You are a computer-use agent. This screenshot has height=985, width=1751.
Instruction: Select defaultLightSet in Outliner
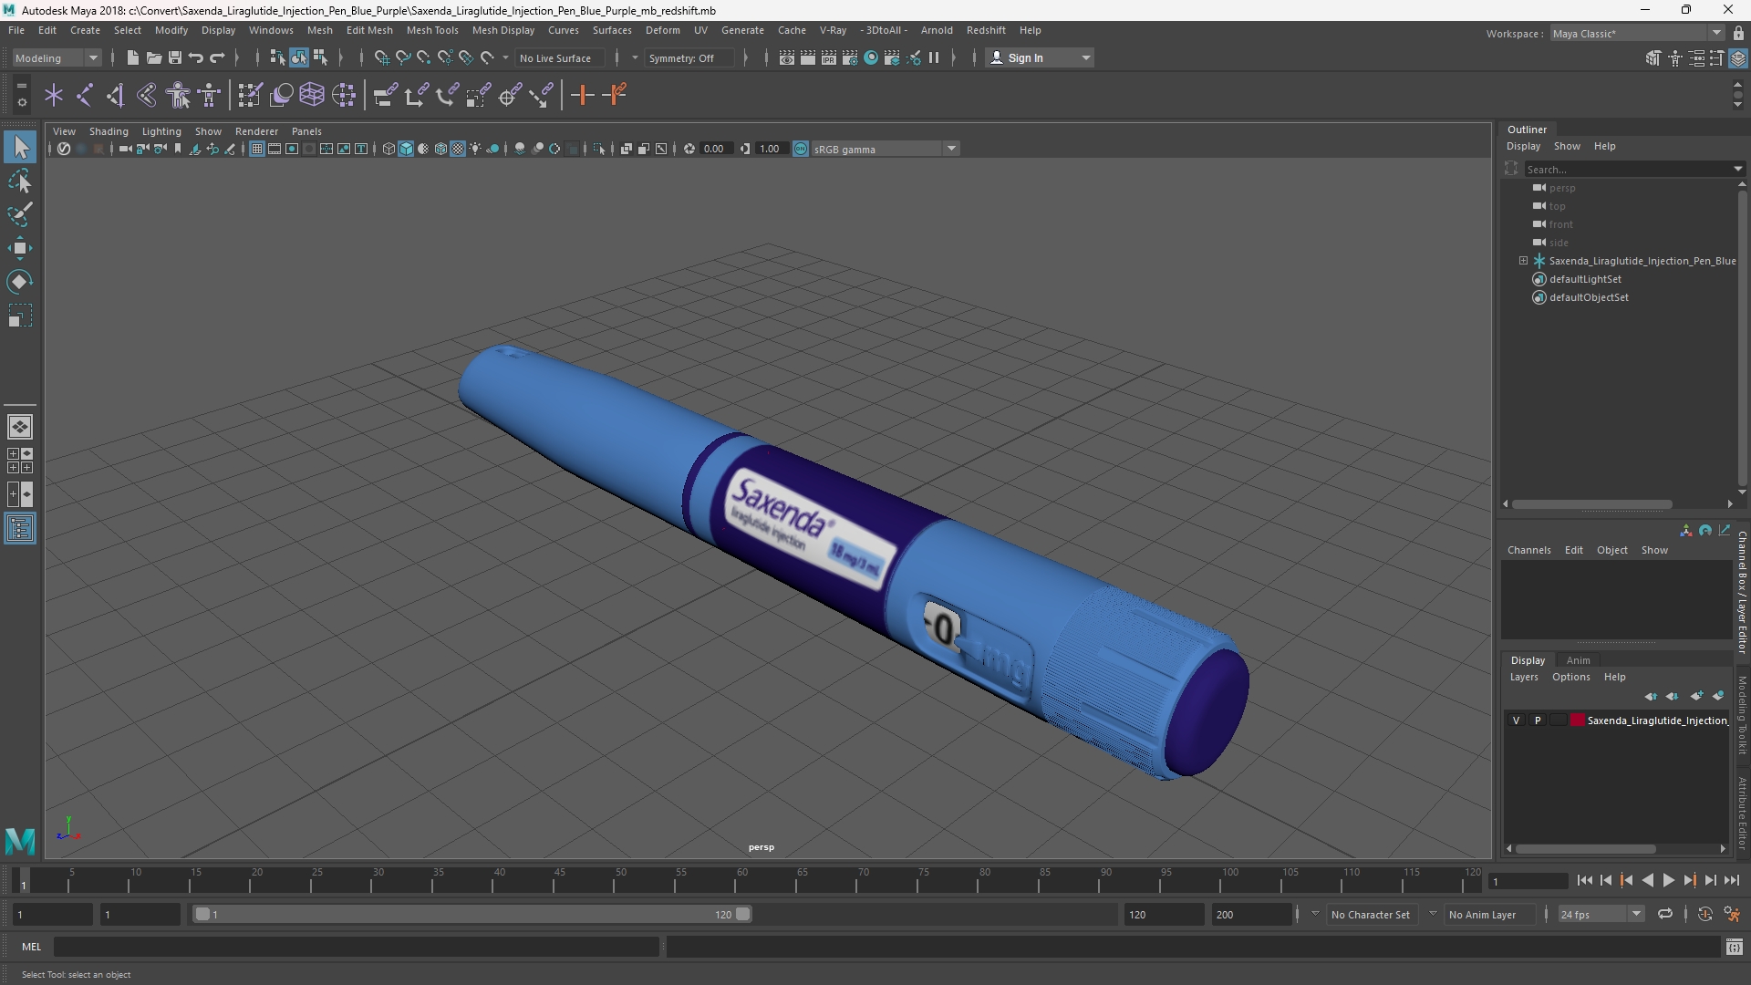(1584, 279)
